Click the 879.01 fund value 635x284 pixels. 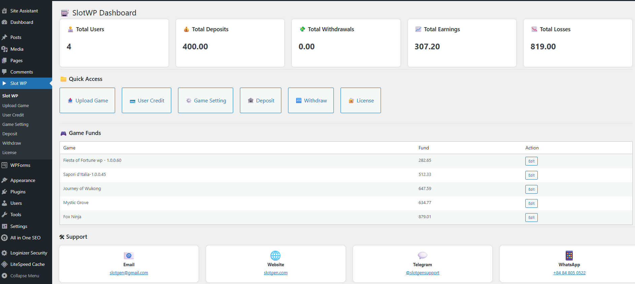425,217
